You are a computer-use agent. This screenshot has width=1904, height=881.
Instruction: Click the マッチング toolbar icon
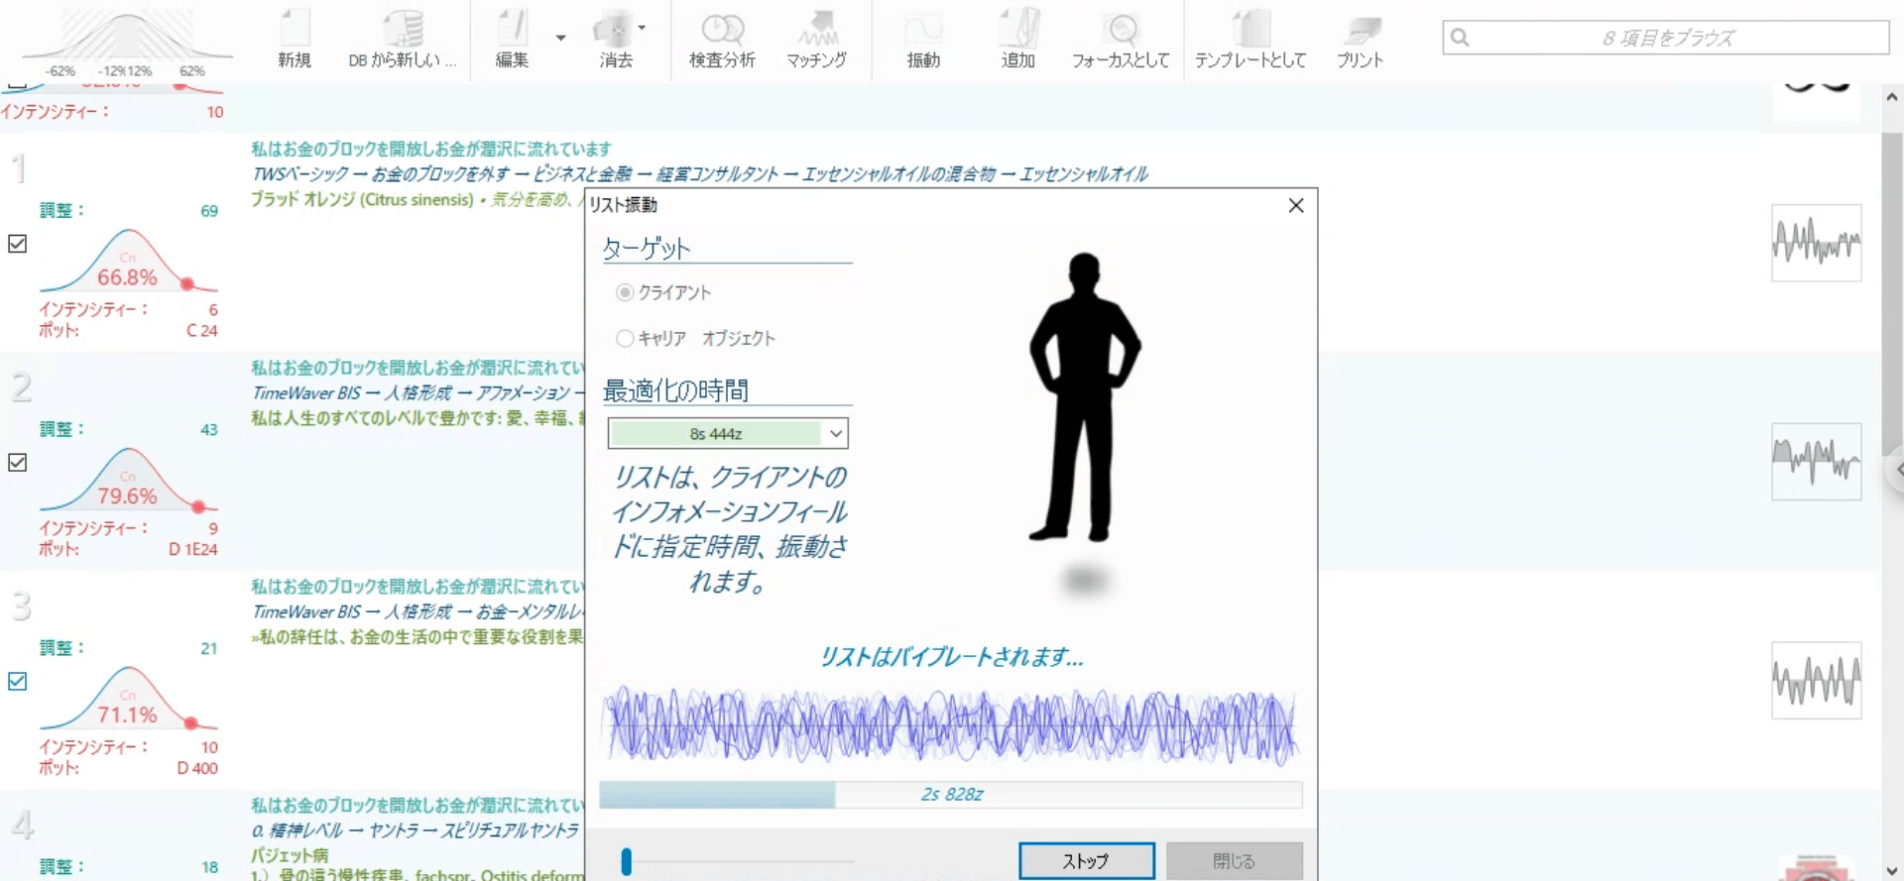pos(816,40)
